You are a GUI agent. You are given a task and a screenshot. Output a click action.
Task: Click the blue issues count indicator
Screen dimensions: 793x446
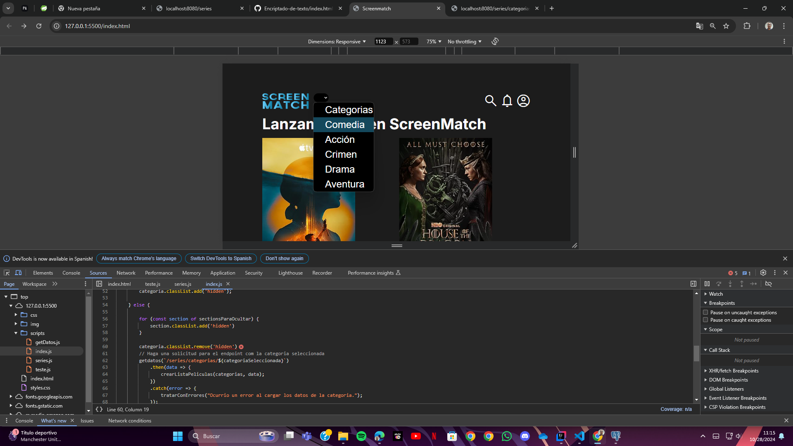click(x=747, y=273)
